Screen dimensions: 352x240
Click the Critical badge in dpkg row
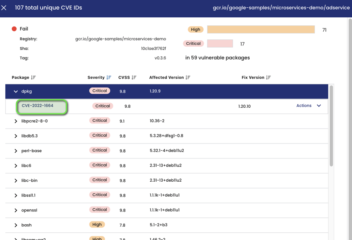coord(99,91)
